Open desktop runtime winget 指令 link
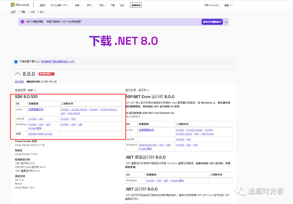The image size is (293, 204). pyautogui.click(x=177, y=180)
